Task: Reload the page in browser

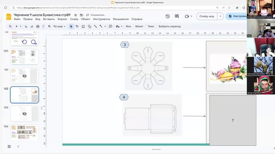Action: 6,8
